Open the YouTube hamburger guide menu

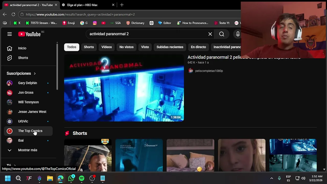point(9,34)
